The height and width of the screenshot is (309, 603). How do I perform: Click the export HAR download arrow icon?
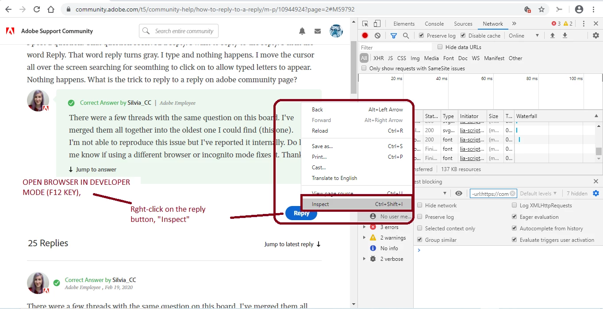[565, 36]
